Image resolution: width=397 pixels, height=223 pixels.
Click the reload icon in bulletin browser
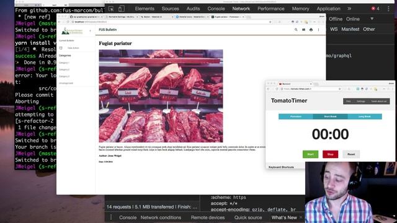click(68, 22)
